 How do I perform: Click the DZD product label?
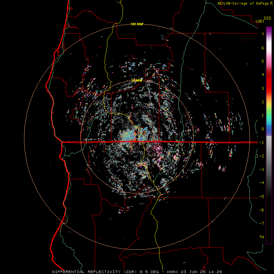[268, 18]
